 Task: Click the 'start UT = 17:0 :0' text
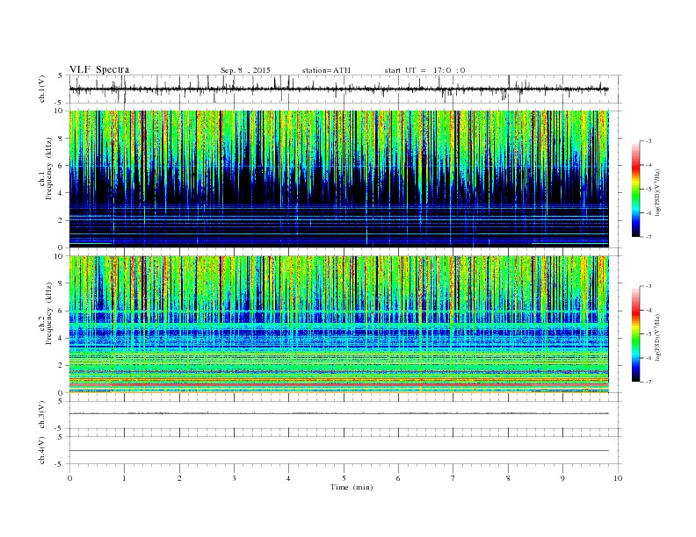(424, 70)
